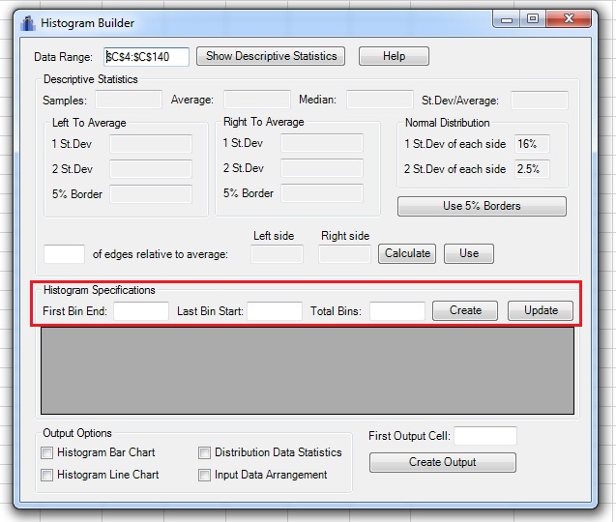Click Show Descriptive Statistics button
This screenshot has width=616, height=522.
click(x=271, y=56)
